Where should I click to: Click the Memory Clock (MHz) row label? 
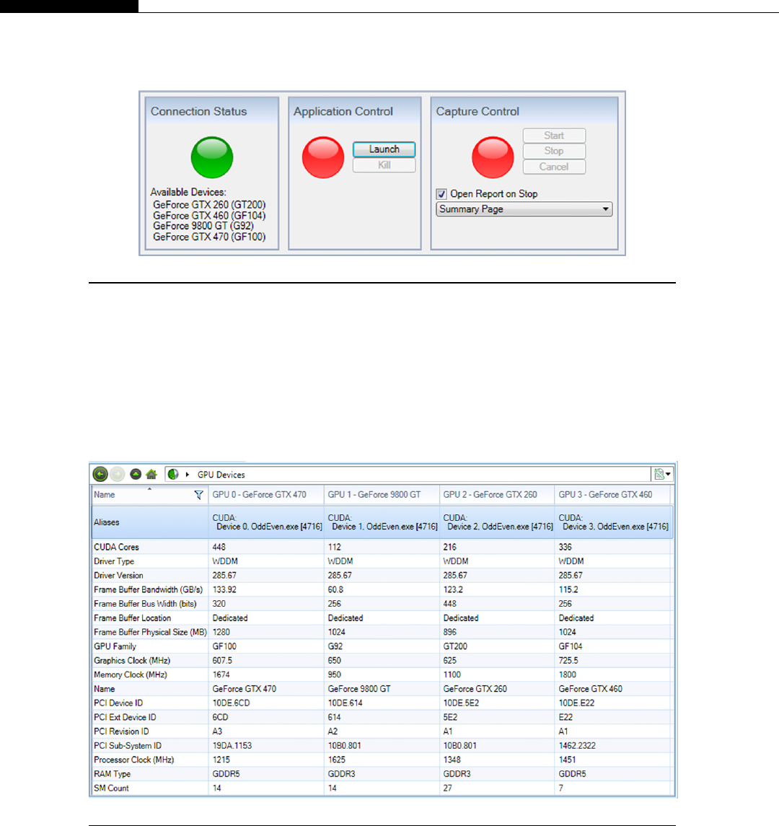tap(131, 675)
